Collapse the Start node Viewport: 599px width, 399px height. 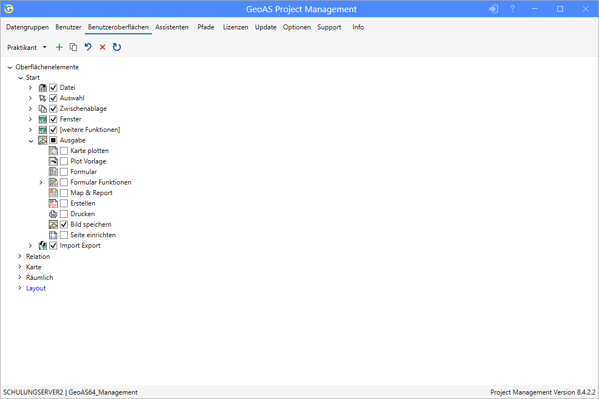(x=21, y=78)
